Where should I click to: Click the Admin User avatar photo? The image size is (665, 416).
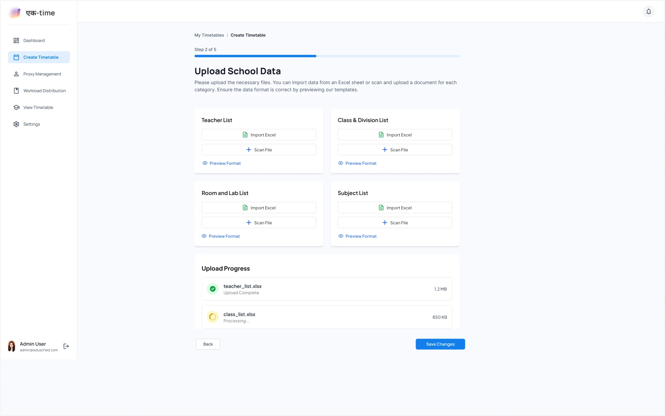[12, 346]
